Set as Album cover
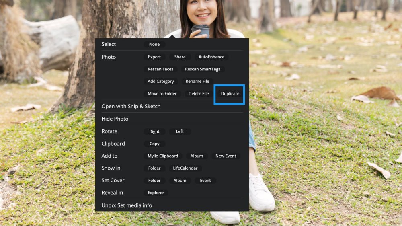The width and height of the screenshot is (402, 226). (x=180, y=181)
